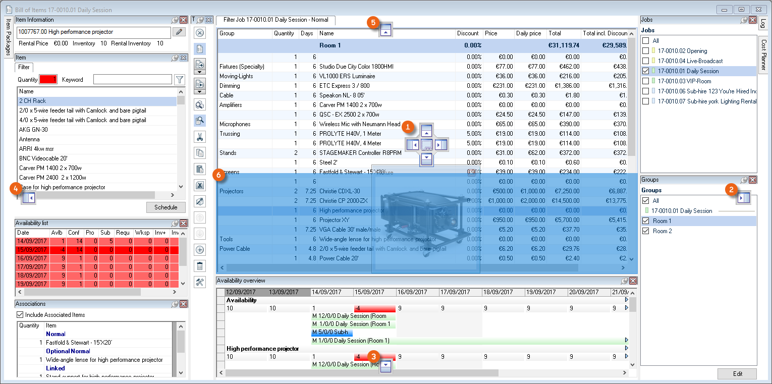Click the pencil edit icon beside item name
This screenshot has height=384, width=772.
click(x=179, y=32)
